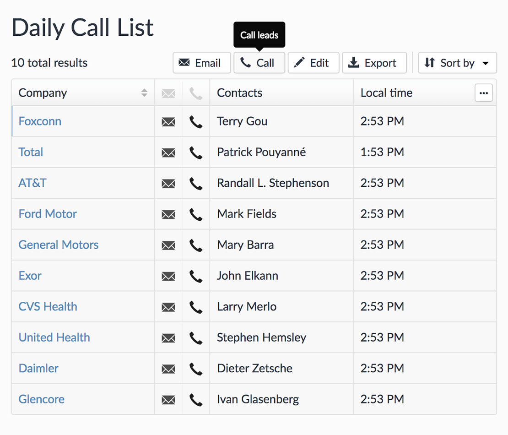This screenshot has width=508, height=435.
Task: Email United Health via envelope icon
Action: pyautogui.click(x=168, y=338)
